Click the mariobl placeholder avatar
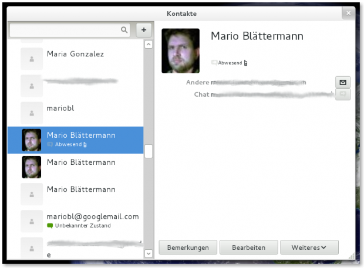This screenshot has height=268, width=364. [x=32, y=113]
